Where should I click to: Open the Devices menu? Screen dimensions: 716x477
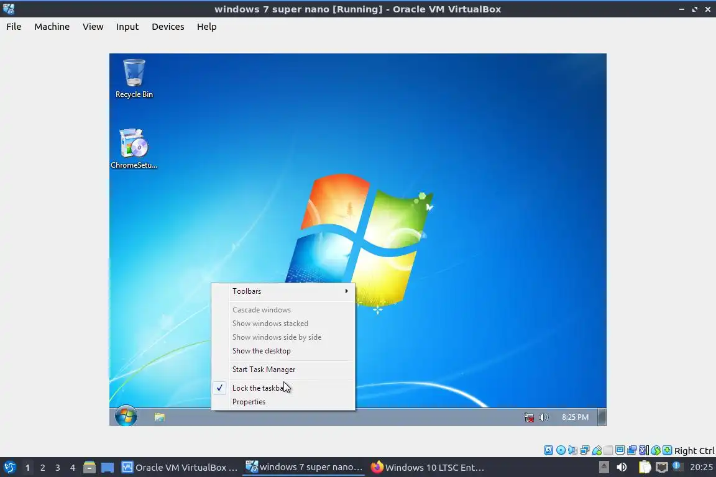tap(168, 27)
